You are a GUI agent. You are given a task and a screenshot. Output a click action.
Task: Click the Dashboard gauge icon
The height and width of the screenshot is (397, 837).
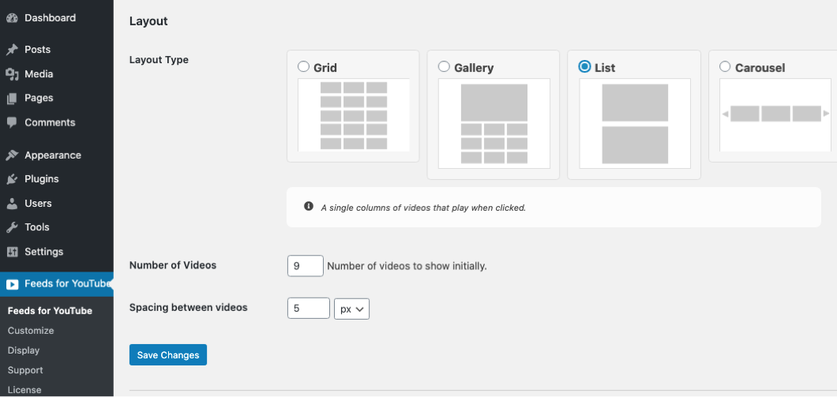(x=12, y=17)
